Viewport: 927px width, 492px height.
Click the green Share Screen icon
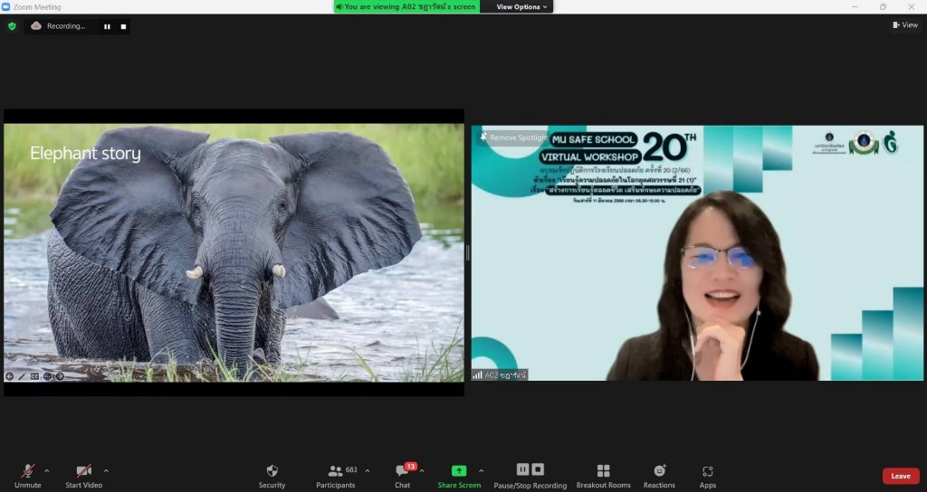click(x=459, y=471)
